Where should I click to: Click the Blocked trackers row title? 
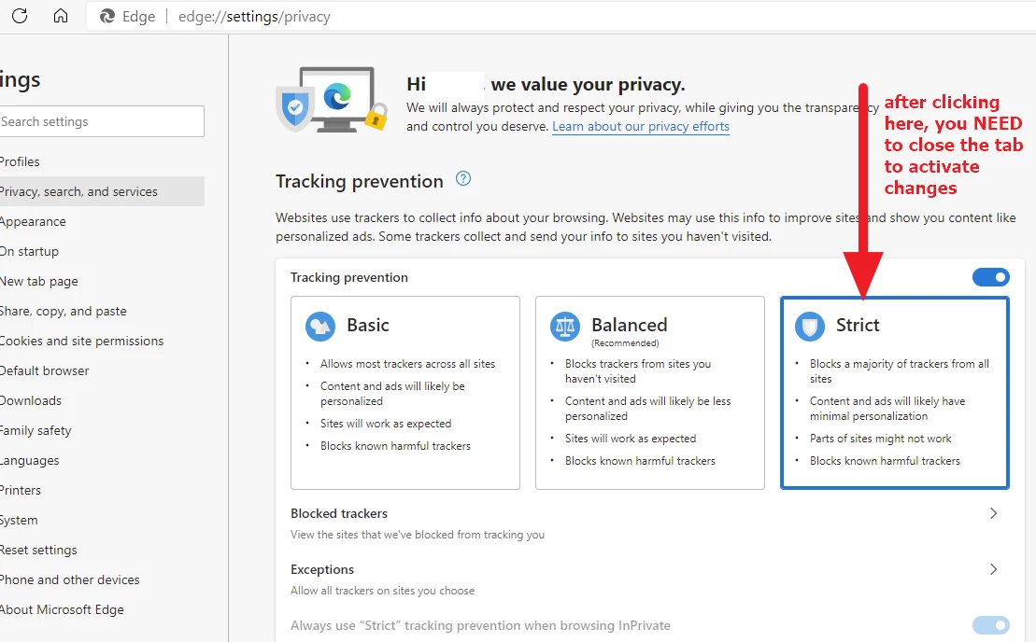click(339, 513)
